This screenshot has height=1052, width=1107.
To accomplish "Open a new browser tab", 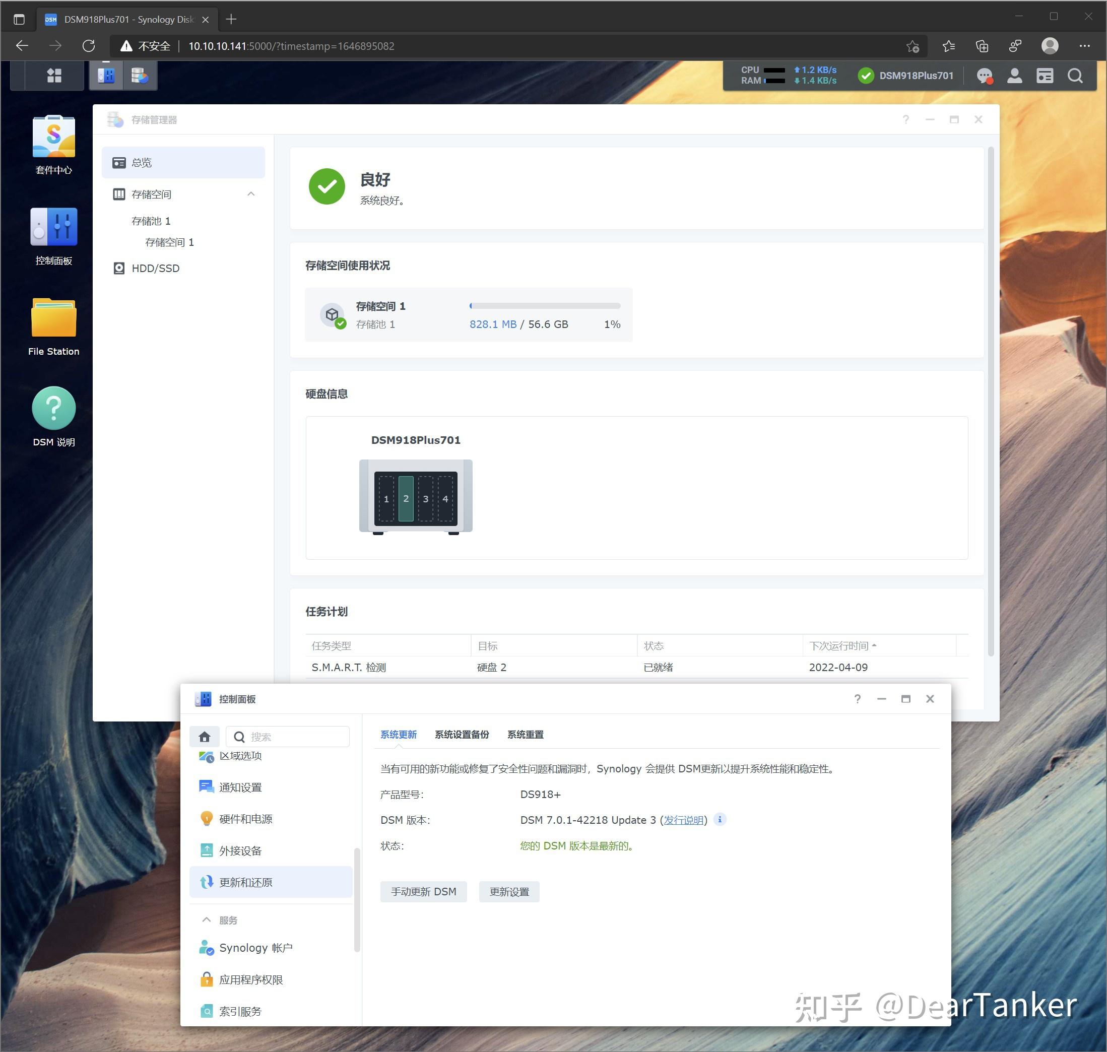I will [231, 19].
